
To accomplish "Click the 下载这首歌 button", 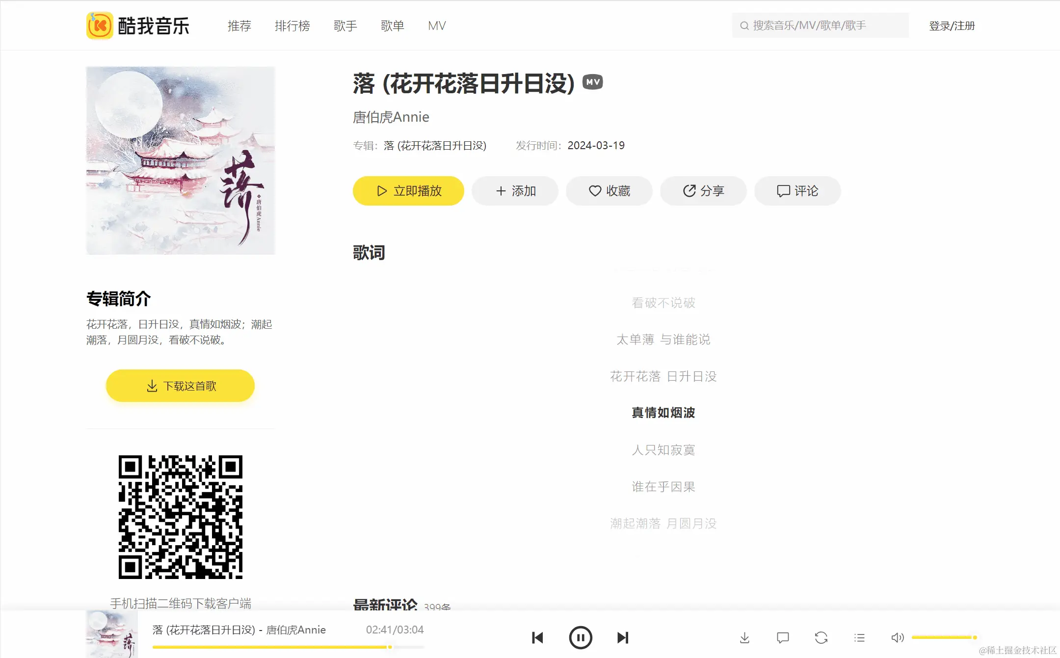I will click(180, 386).
